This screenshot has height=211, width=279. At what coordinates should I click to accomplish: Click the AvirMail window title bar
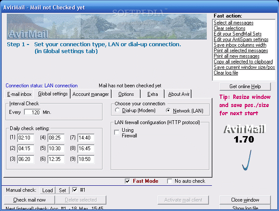[x=139, y=7]
